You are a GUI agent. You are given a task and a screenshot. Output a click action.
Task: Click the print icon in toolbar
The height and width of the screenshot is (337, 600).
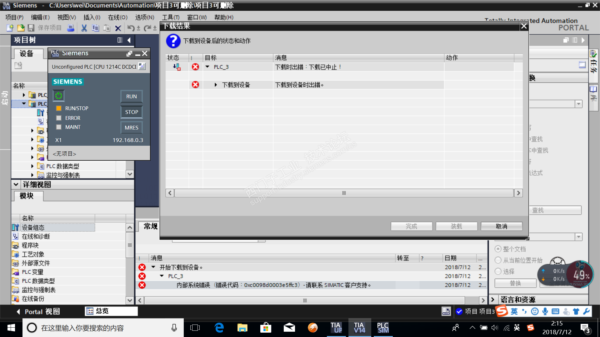coord(71,28)
